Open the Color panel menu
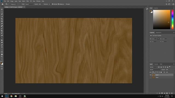Viewport: 175px width, 98px height. tap(174, 8)
